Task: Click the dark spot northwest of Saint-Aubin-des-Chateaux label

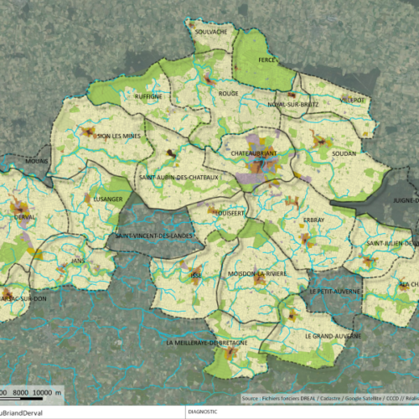Action: pos(170,153)
